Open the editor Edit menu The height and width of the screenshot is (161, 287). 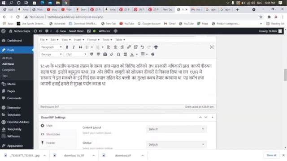pos(54,40)
